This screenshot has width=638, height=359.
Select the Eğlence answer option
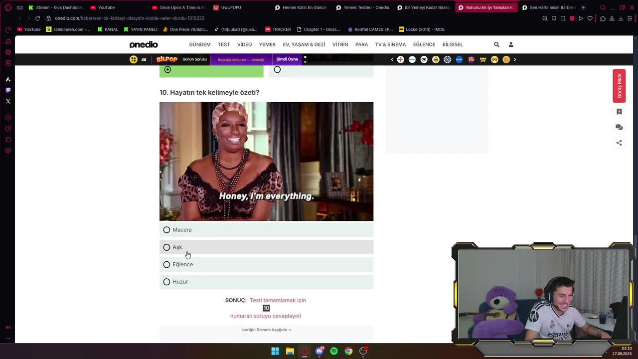(x=266, y=264)
